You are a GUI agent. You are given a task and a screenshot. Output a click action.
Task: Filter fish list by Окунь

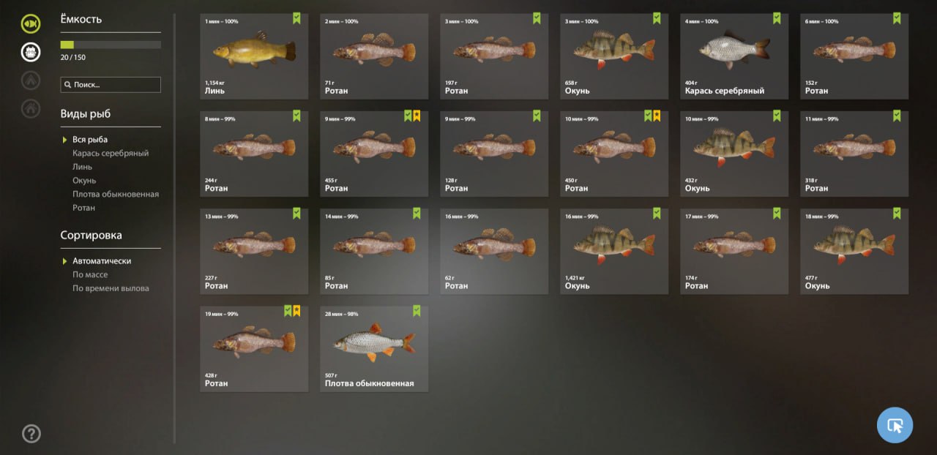(x=84, y=181)
